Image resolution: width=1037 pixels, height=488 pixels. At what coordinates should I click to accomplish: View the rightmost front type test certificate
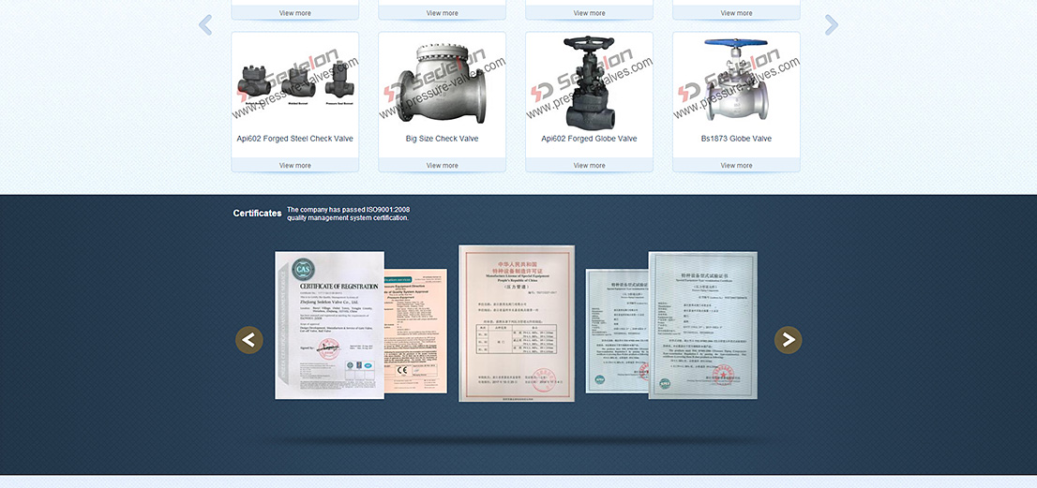(x=702, y=325)
